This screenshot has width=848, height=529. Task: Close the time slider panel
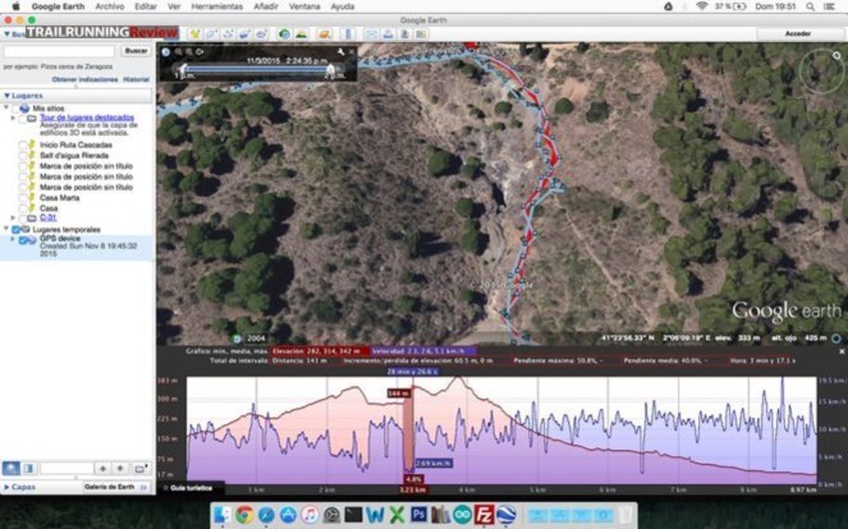pos(351,52)
